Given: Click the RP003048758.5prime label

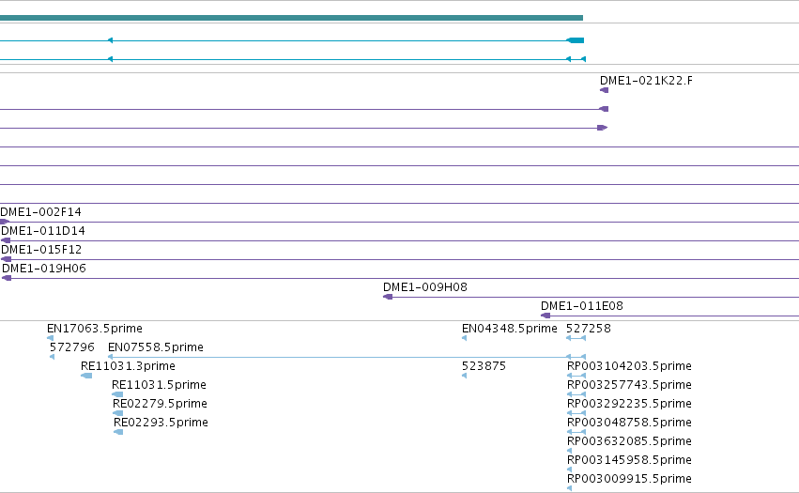Looking at the screenshot, I should (x=629, y=423).
